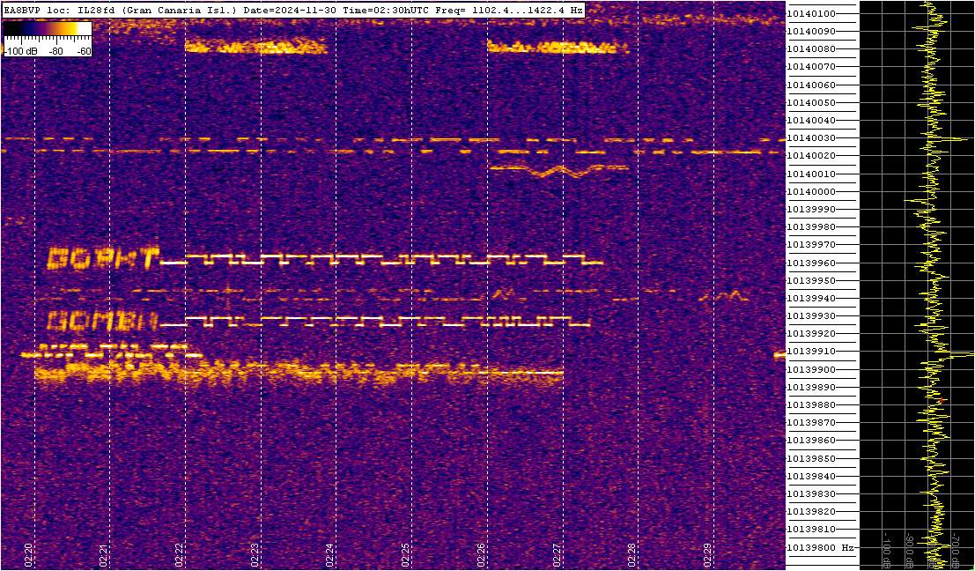Click the red marker in spectrum graph
Screen dimensions: 975x571
pos(942,400)
